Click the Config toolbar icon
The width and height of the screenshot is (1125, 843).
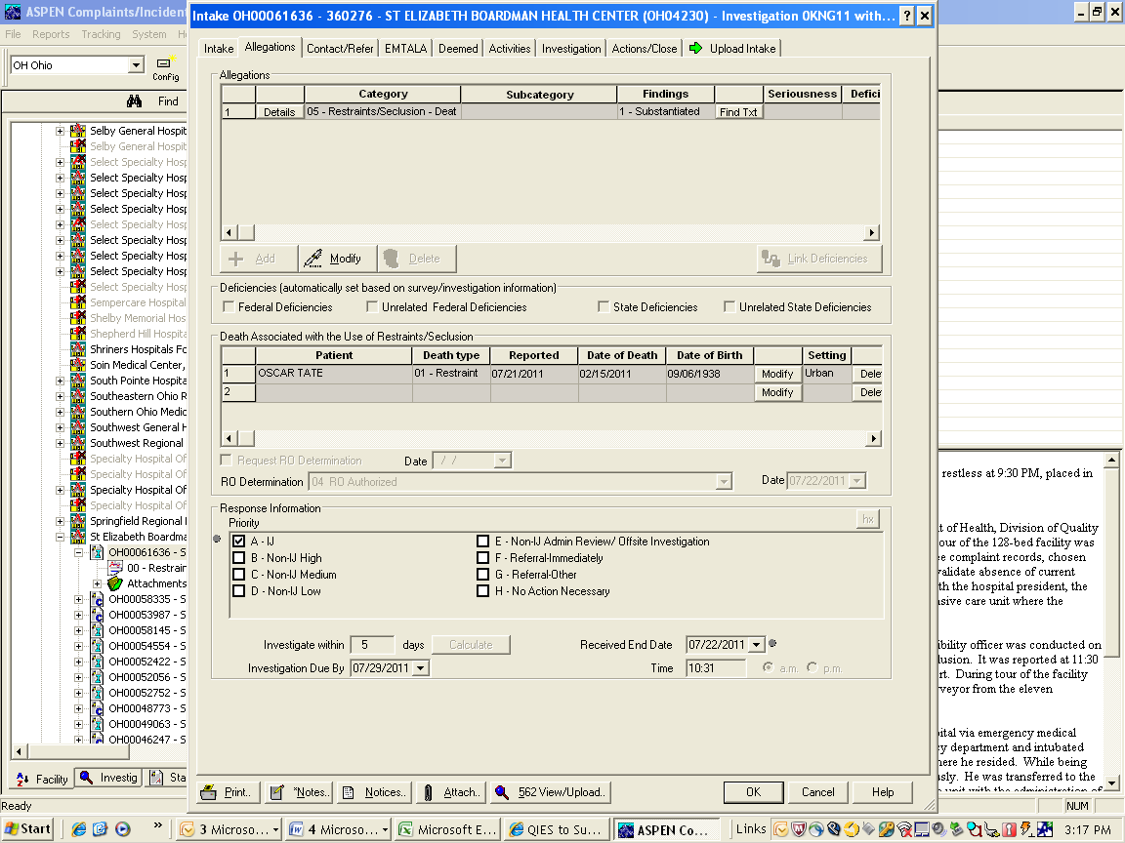coord(164,64)
